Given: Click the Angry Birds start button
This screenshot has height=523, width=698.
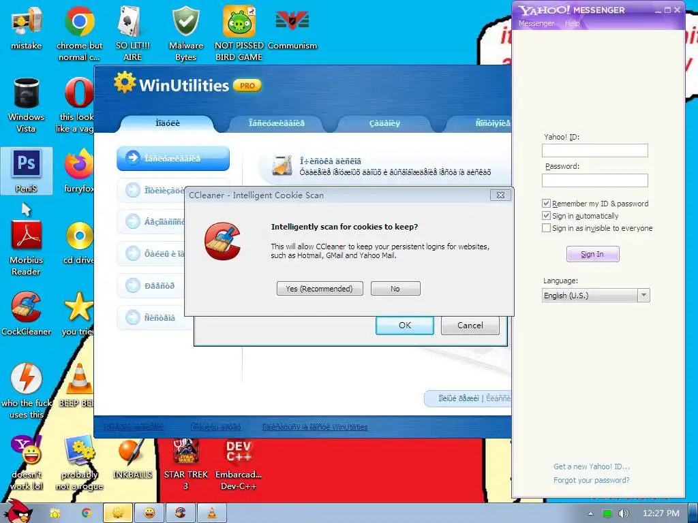Looking at the screenshot, I should pyautogui.click(x=18, y=511).
